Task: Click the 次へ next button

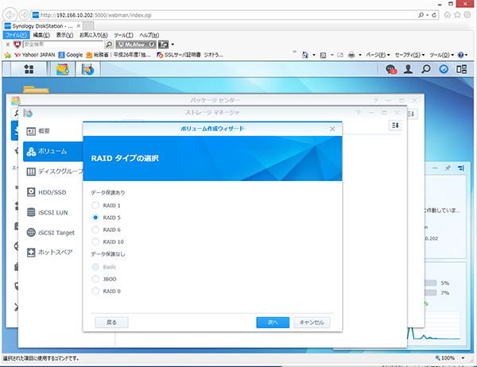Action: pos(273,323)
